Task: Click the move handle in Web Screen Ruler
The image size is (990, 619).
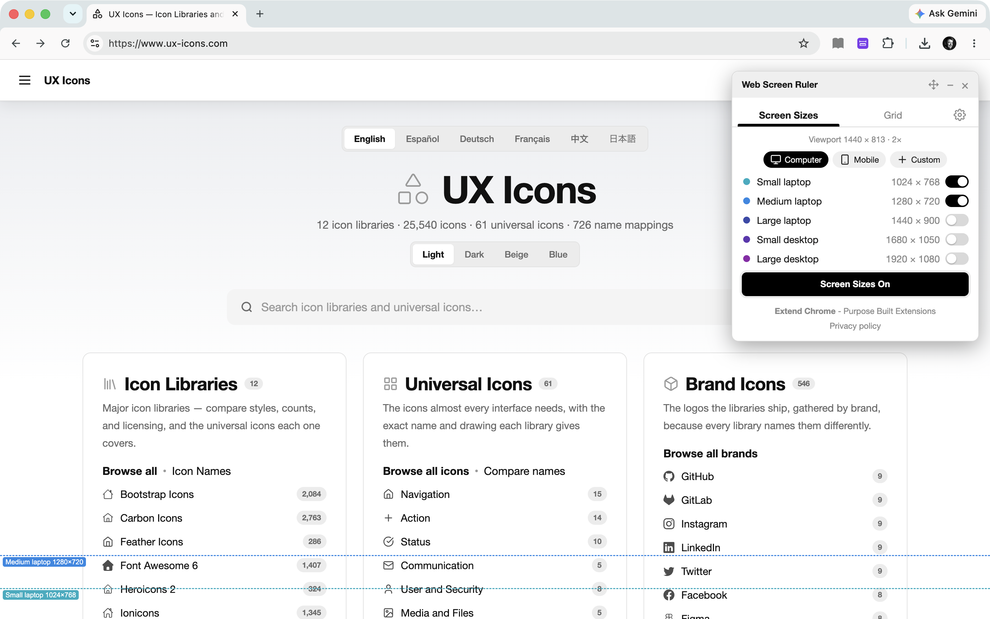Action: pyautogui.click(x=934, y=85)
